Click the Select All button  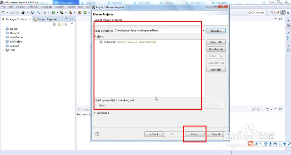216,42
